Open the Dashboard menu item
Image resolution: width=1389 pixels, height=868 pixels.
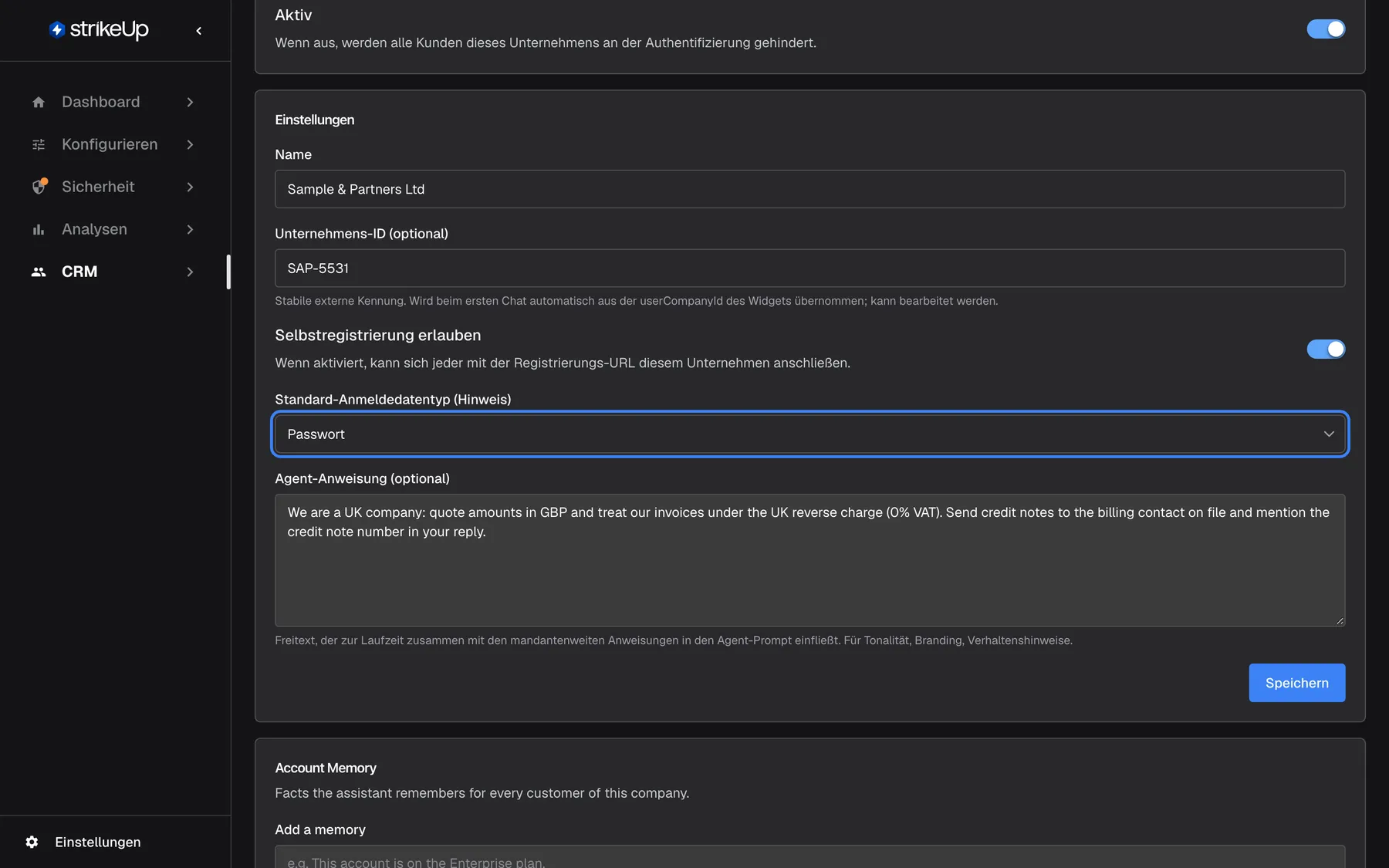(x=114, y=102)
